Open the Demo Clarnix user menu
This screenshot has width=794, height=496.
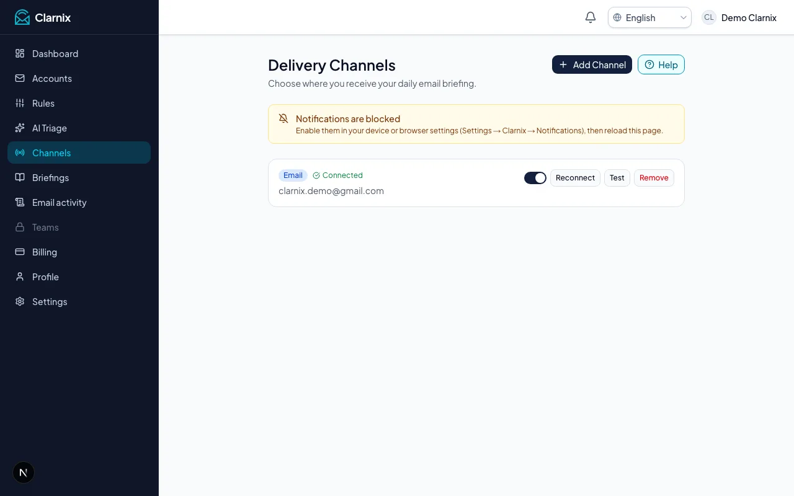pos(739,17)
